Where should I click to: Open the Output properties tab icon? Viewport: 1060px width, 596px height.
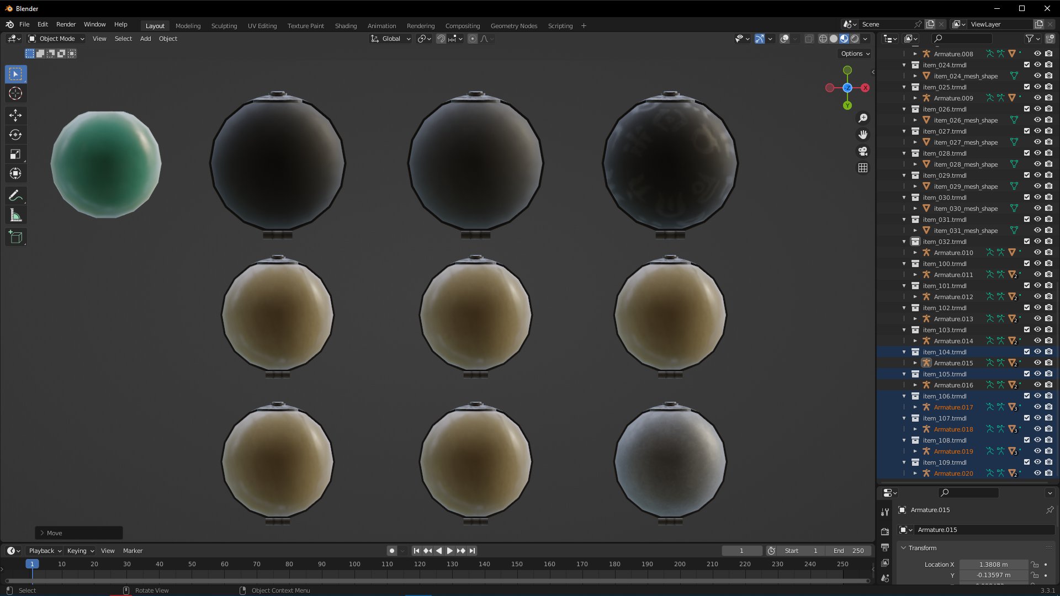pos(885,547)
